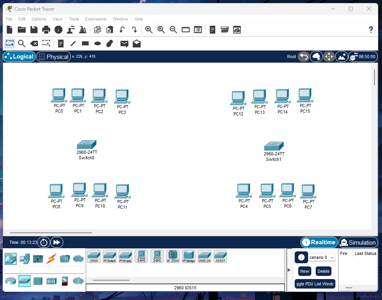This screenshot has height=300, width=382.
Task: Pick the PT-Bridge device
Action: pyautogui.click(x=188, y=257)
